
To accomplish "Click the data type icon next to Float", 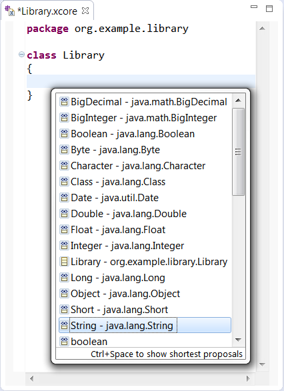I will click(x=64, y=230).
